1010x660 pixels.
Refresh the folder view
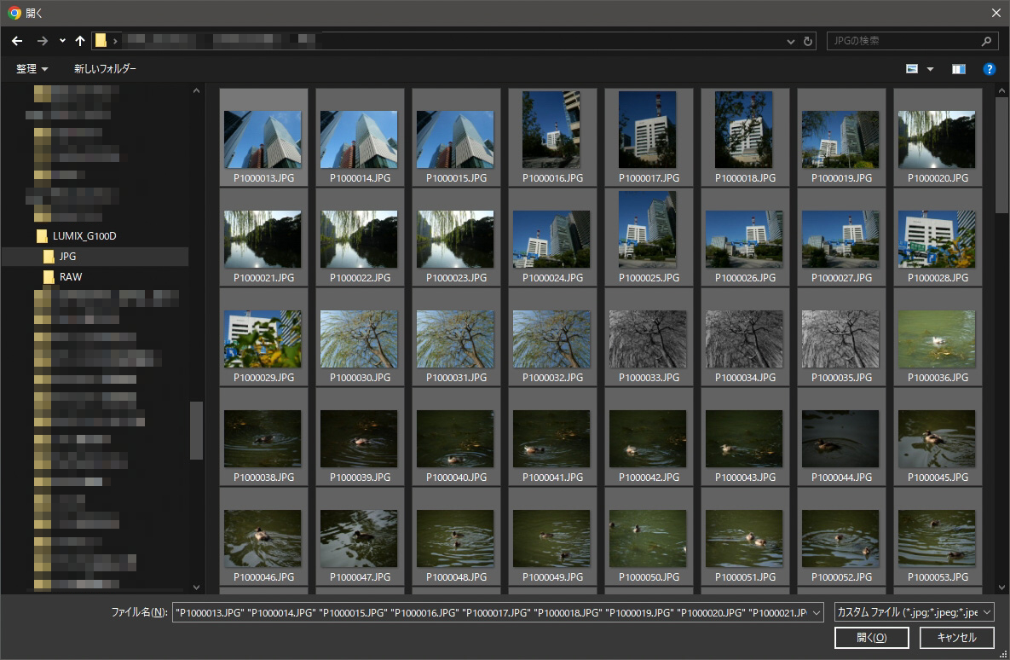(x=808, y=41)
